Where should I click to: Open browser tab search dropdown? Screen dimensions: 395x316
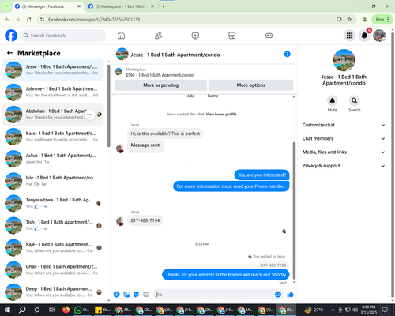(6, 6)
